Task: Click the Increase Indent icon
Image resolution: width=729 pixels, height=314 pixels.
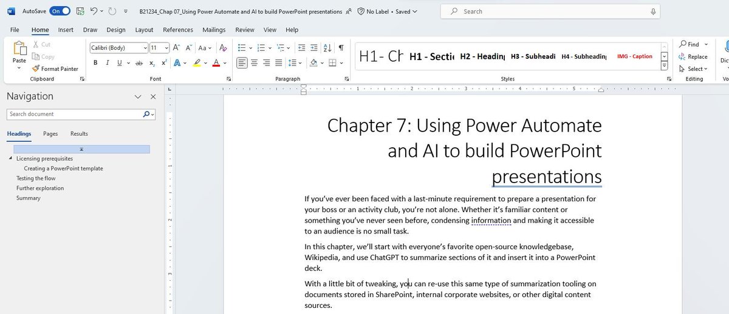Action: (314, 47)
